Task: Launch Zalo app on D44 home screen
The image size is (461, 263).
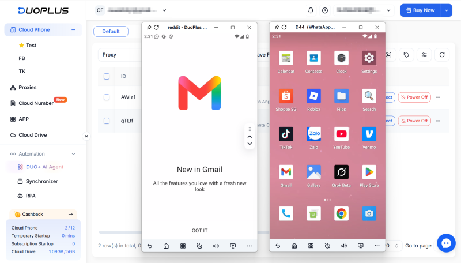Action: pos(313,134)
